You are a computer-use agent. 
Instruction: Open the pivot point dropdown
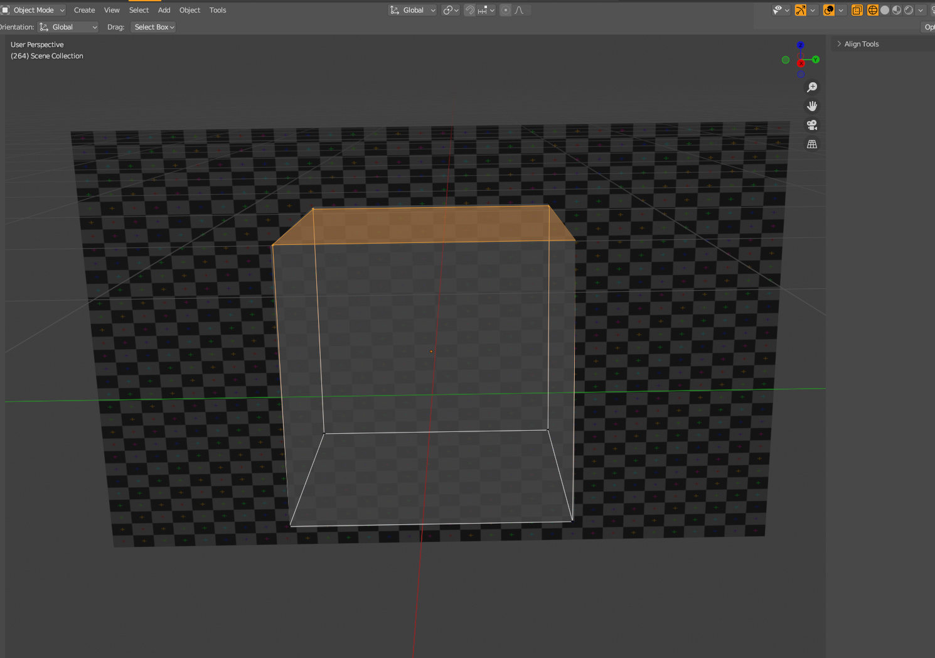451,10
